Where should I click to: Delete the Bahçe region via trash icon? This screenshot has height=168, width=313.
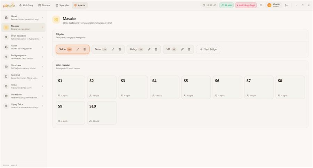point(156,49)
